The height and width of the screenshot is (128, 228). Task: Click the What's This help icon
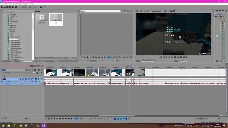(45, 7)
